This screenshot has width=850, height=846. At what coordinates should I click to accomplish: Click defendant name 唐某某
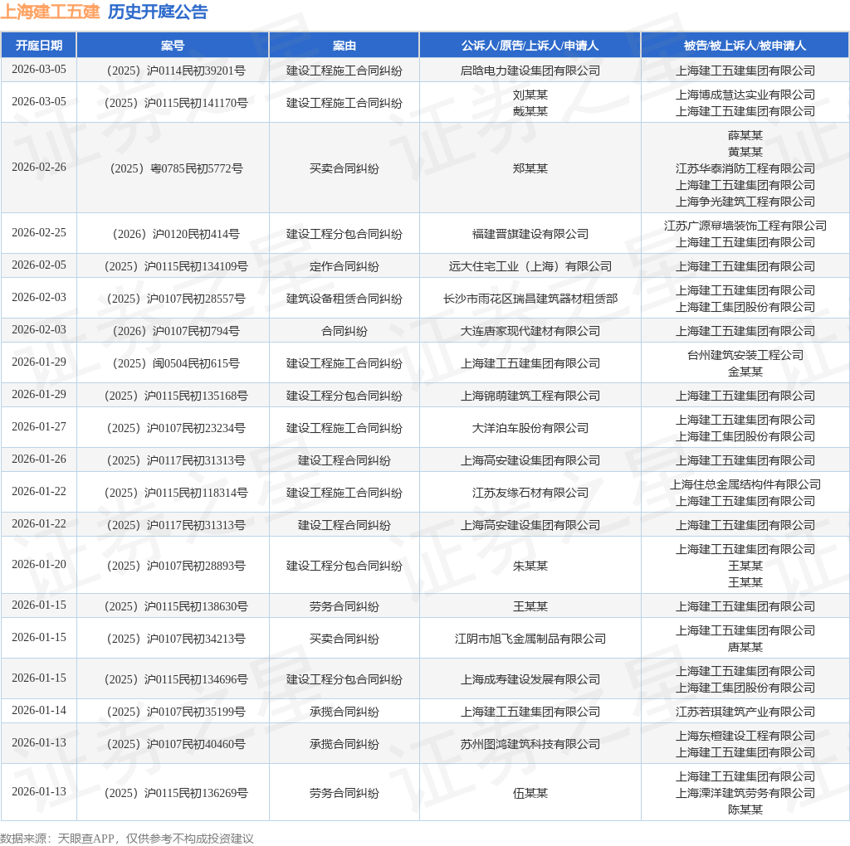pyautogui.click(x=745, y=647)
